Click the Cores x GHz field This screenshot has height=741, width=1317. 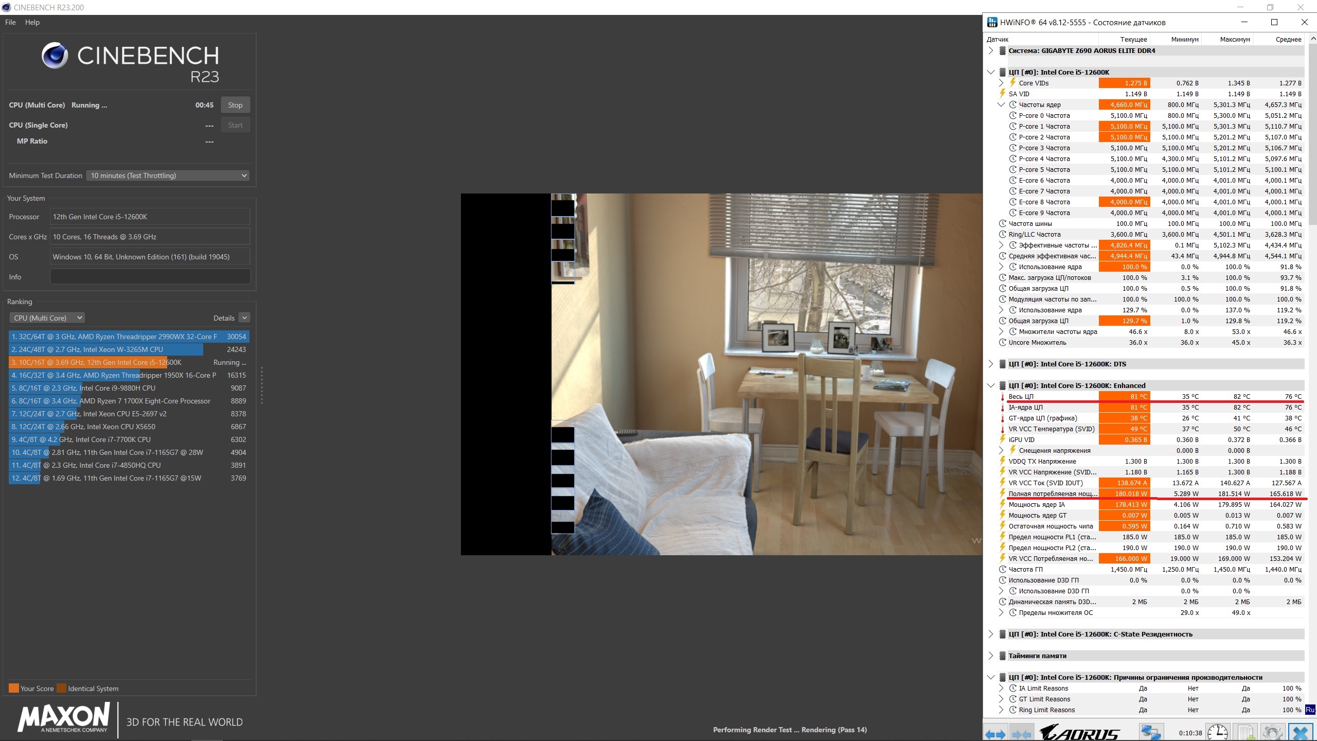pos(150,237)
